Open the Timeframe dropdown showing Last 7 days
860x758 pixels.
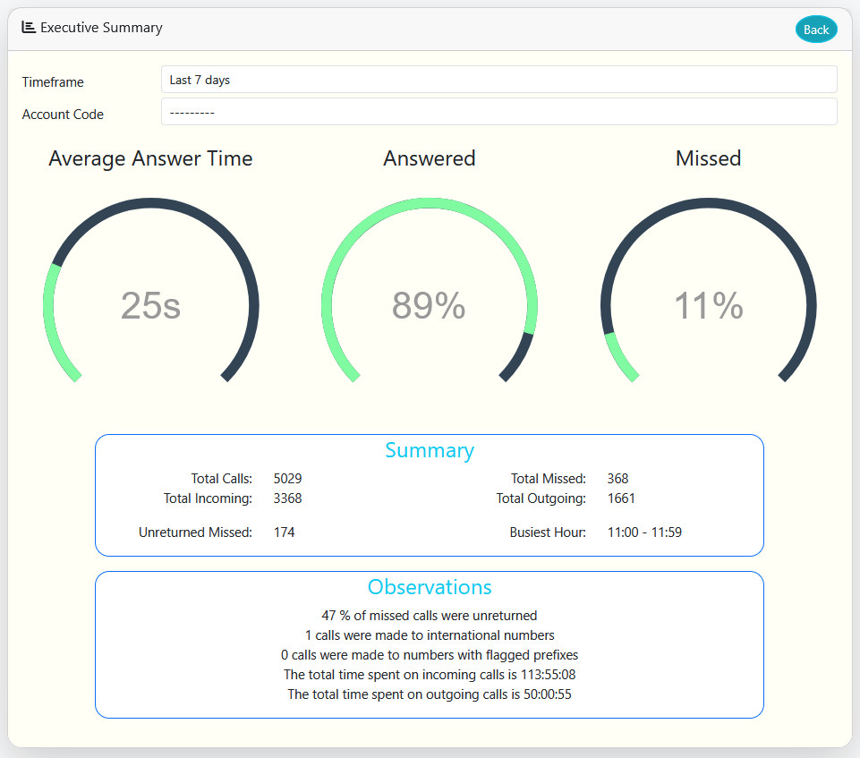point(498,80)
